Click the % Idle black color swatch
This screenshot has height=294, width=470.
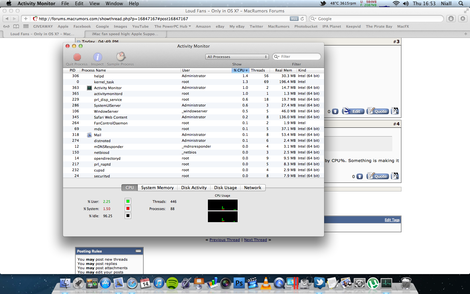(x=128, y=216)
